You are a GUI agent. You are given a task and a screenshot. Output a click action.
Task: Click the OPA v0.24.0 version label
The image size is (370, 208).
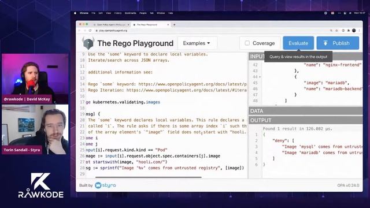tap(348, 185)
